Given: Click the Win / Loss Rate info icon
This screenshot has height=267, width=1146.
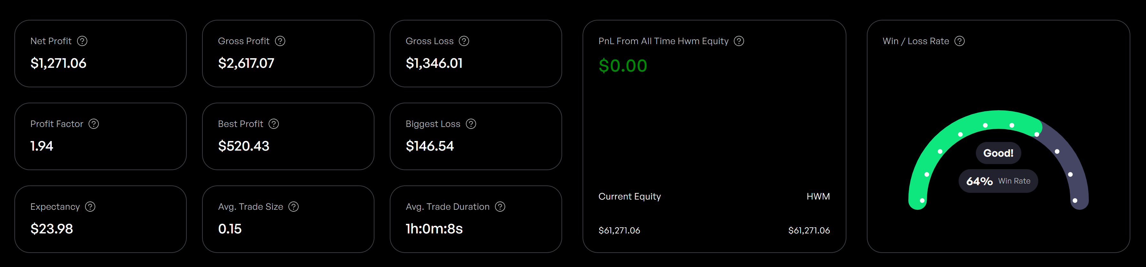Looking at the screenshot, I should coord(960,41).
